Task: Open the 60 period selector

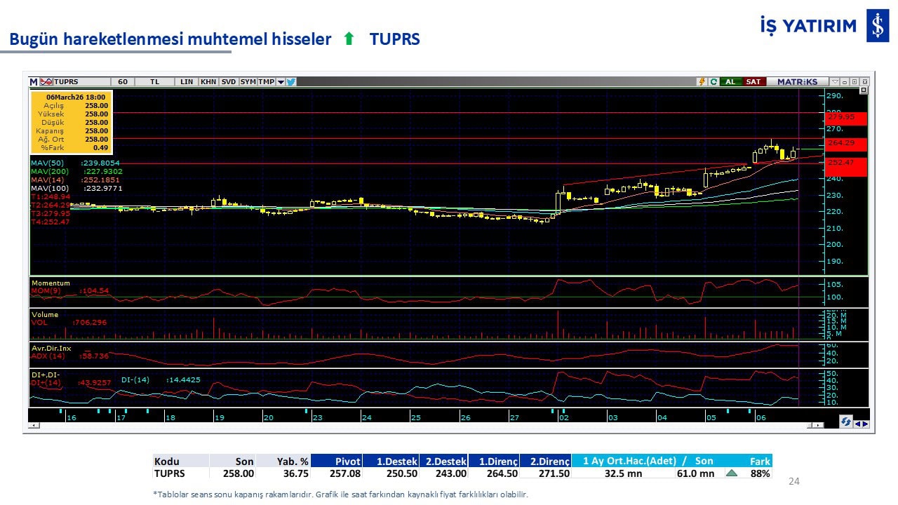Action: coord(123,81)
